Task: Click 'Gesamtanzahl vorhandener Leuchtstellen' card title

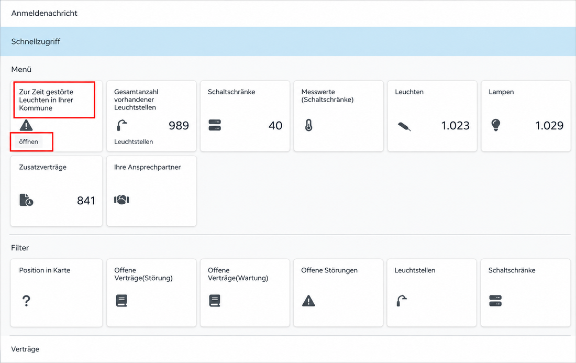Action: 136,100
